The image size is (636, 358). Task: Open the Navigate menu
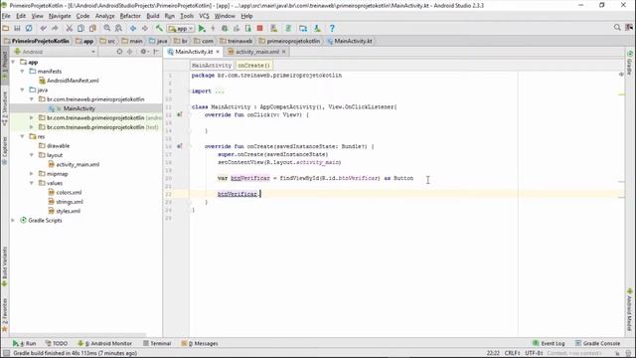[60, 16]
